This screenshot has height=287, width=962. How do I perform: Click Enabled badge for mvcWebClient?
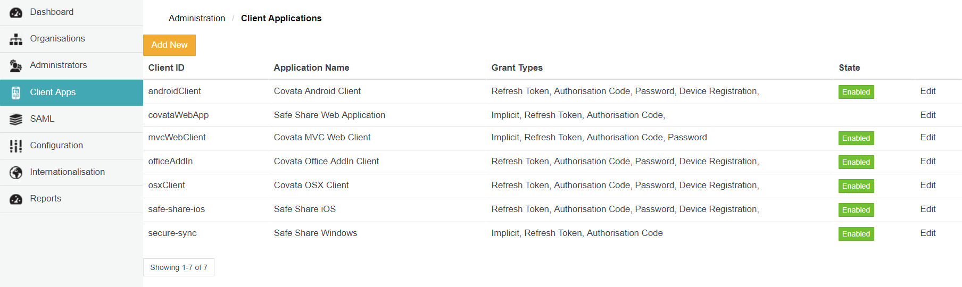coord(856,138)
